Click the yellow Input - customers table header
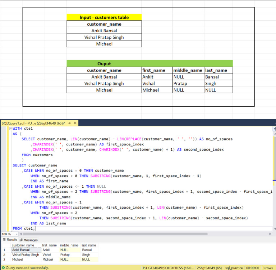276x270 pixels. pyautogui.click(x=104, y=17)
